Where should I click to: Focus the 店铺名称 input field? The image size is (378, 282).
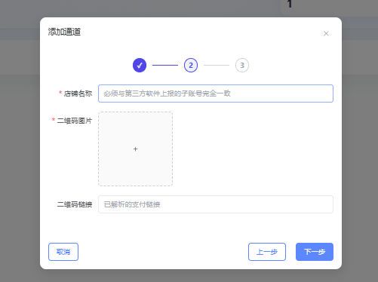coord(216,93)
